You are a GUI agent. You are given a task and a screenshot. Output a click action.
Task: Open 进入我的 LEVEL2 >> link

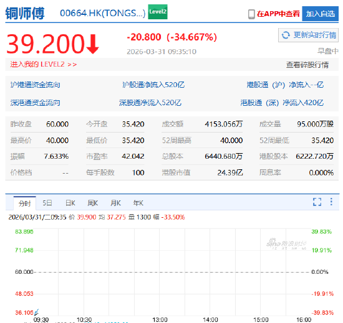coord(43,64)
